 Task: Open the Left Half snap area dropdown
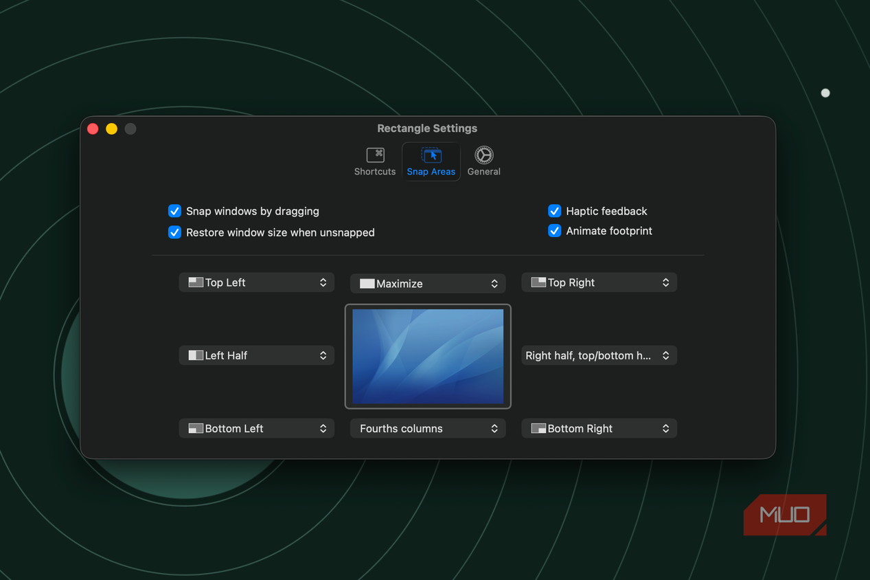257,355
